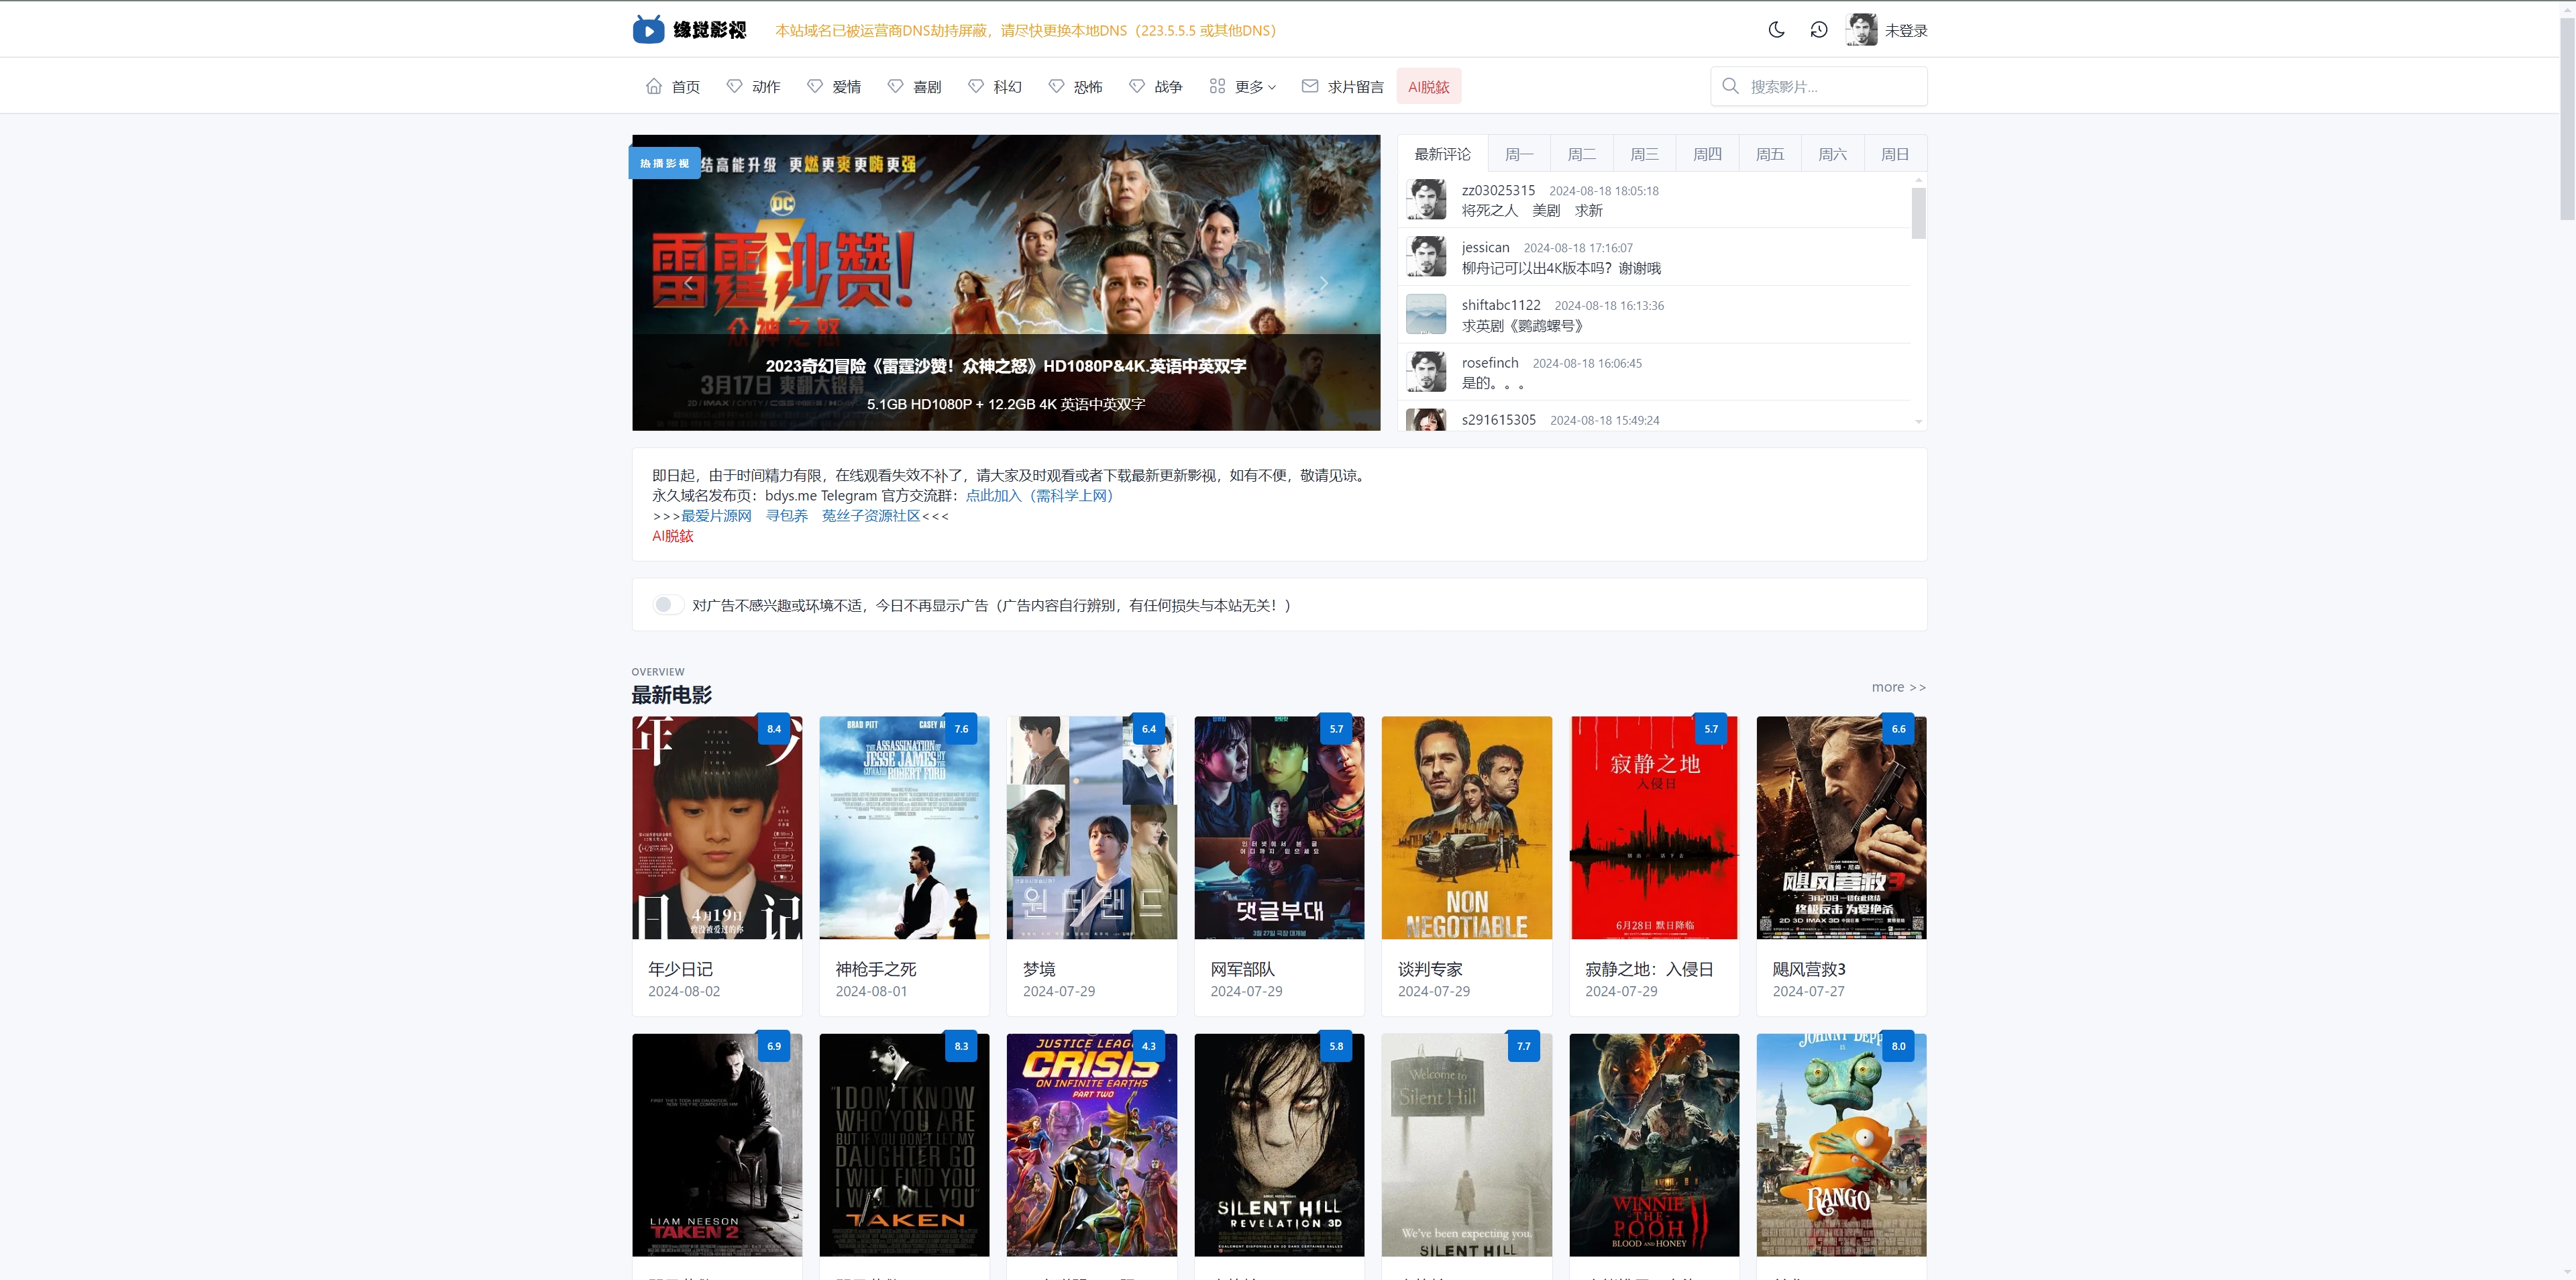Click the user avatar in header

click(x=1861, y=30)
